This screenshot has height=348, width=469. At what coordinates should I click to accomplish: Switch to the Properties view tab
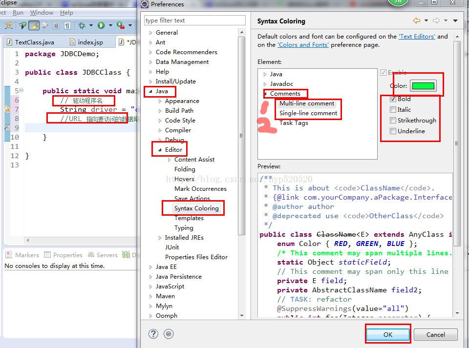[x=63, y=255]
